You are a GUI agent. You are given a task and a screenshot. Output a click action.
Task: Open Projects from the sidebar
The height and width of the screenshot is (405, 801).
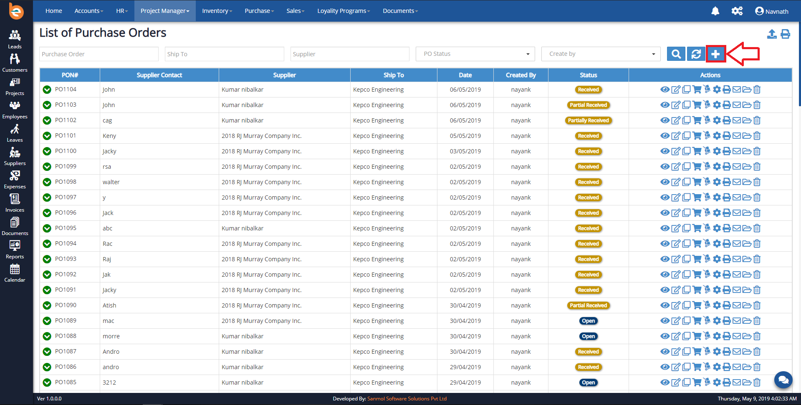click(15, 86)
